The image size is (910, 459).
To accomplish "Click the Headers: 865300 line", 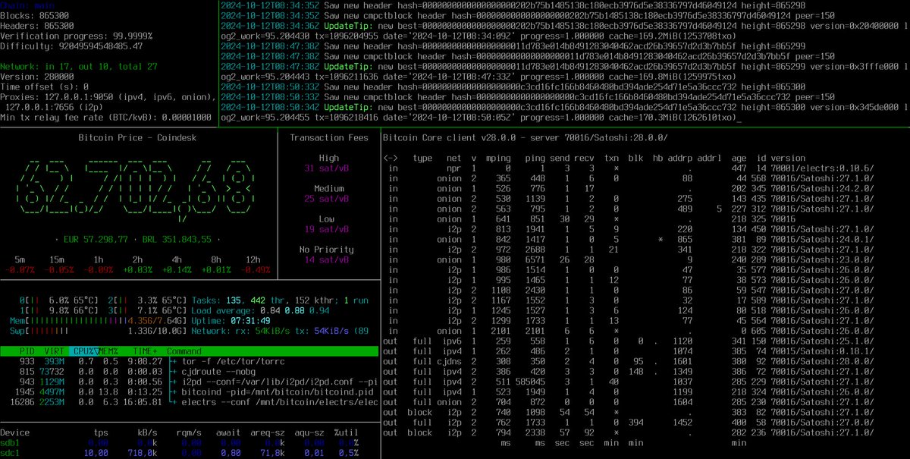I will coord(40,25).
